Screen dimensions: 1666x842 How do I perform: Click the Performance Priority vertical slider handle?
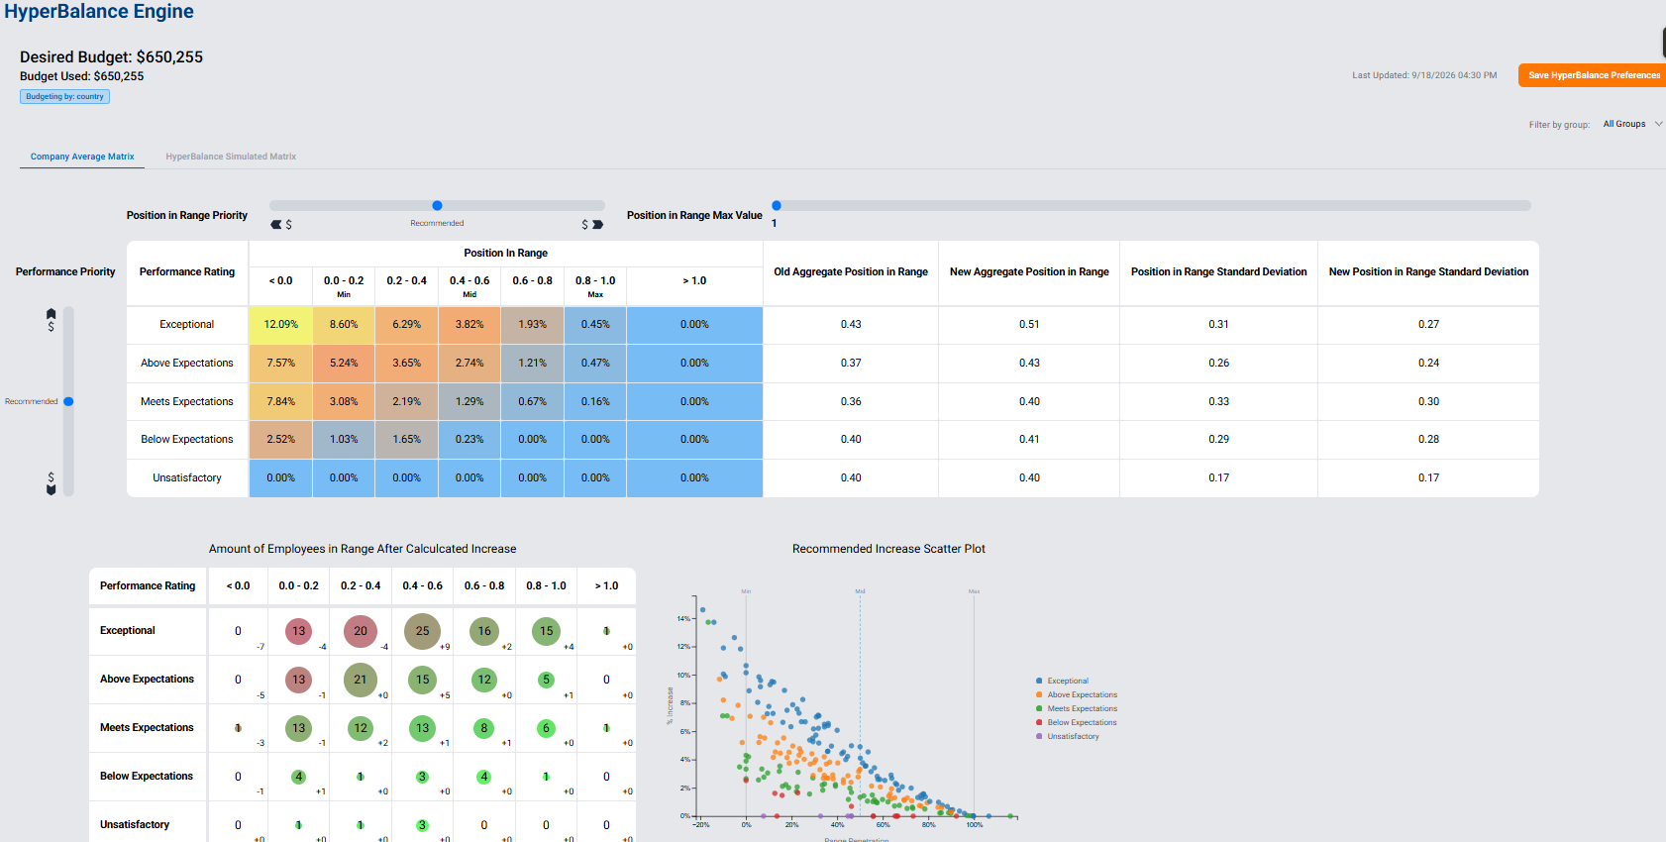pyautogui.click(x=68, y=401)
